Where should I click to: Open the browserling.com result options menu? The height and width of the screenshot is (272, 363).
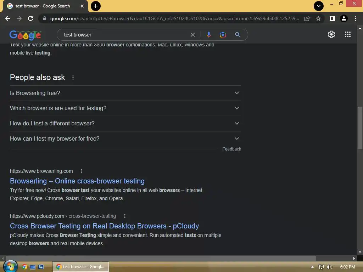coord(81,171)
